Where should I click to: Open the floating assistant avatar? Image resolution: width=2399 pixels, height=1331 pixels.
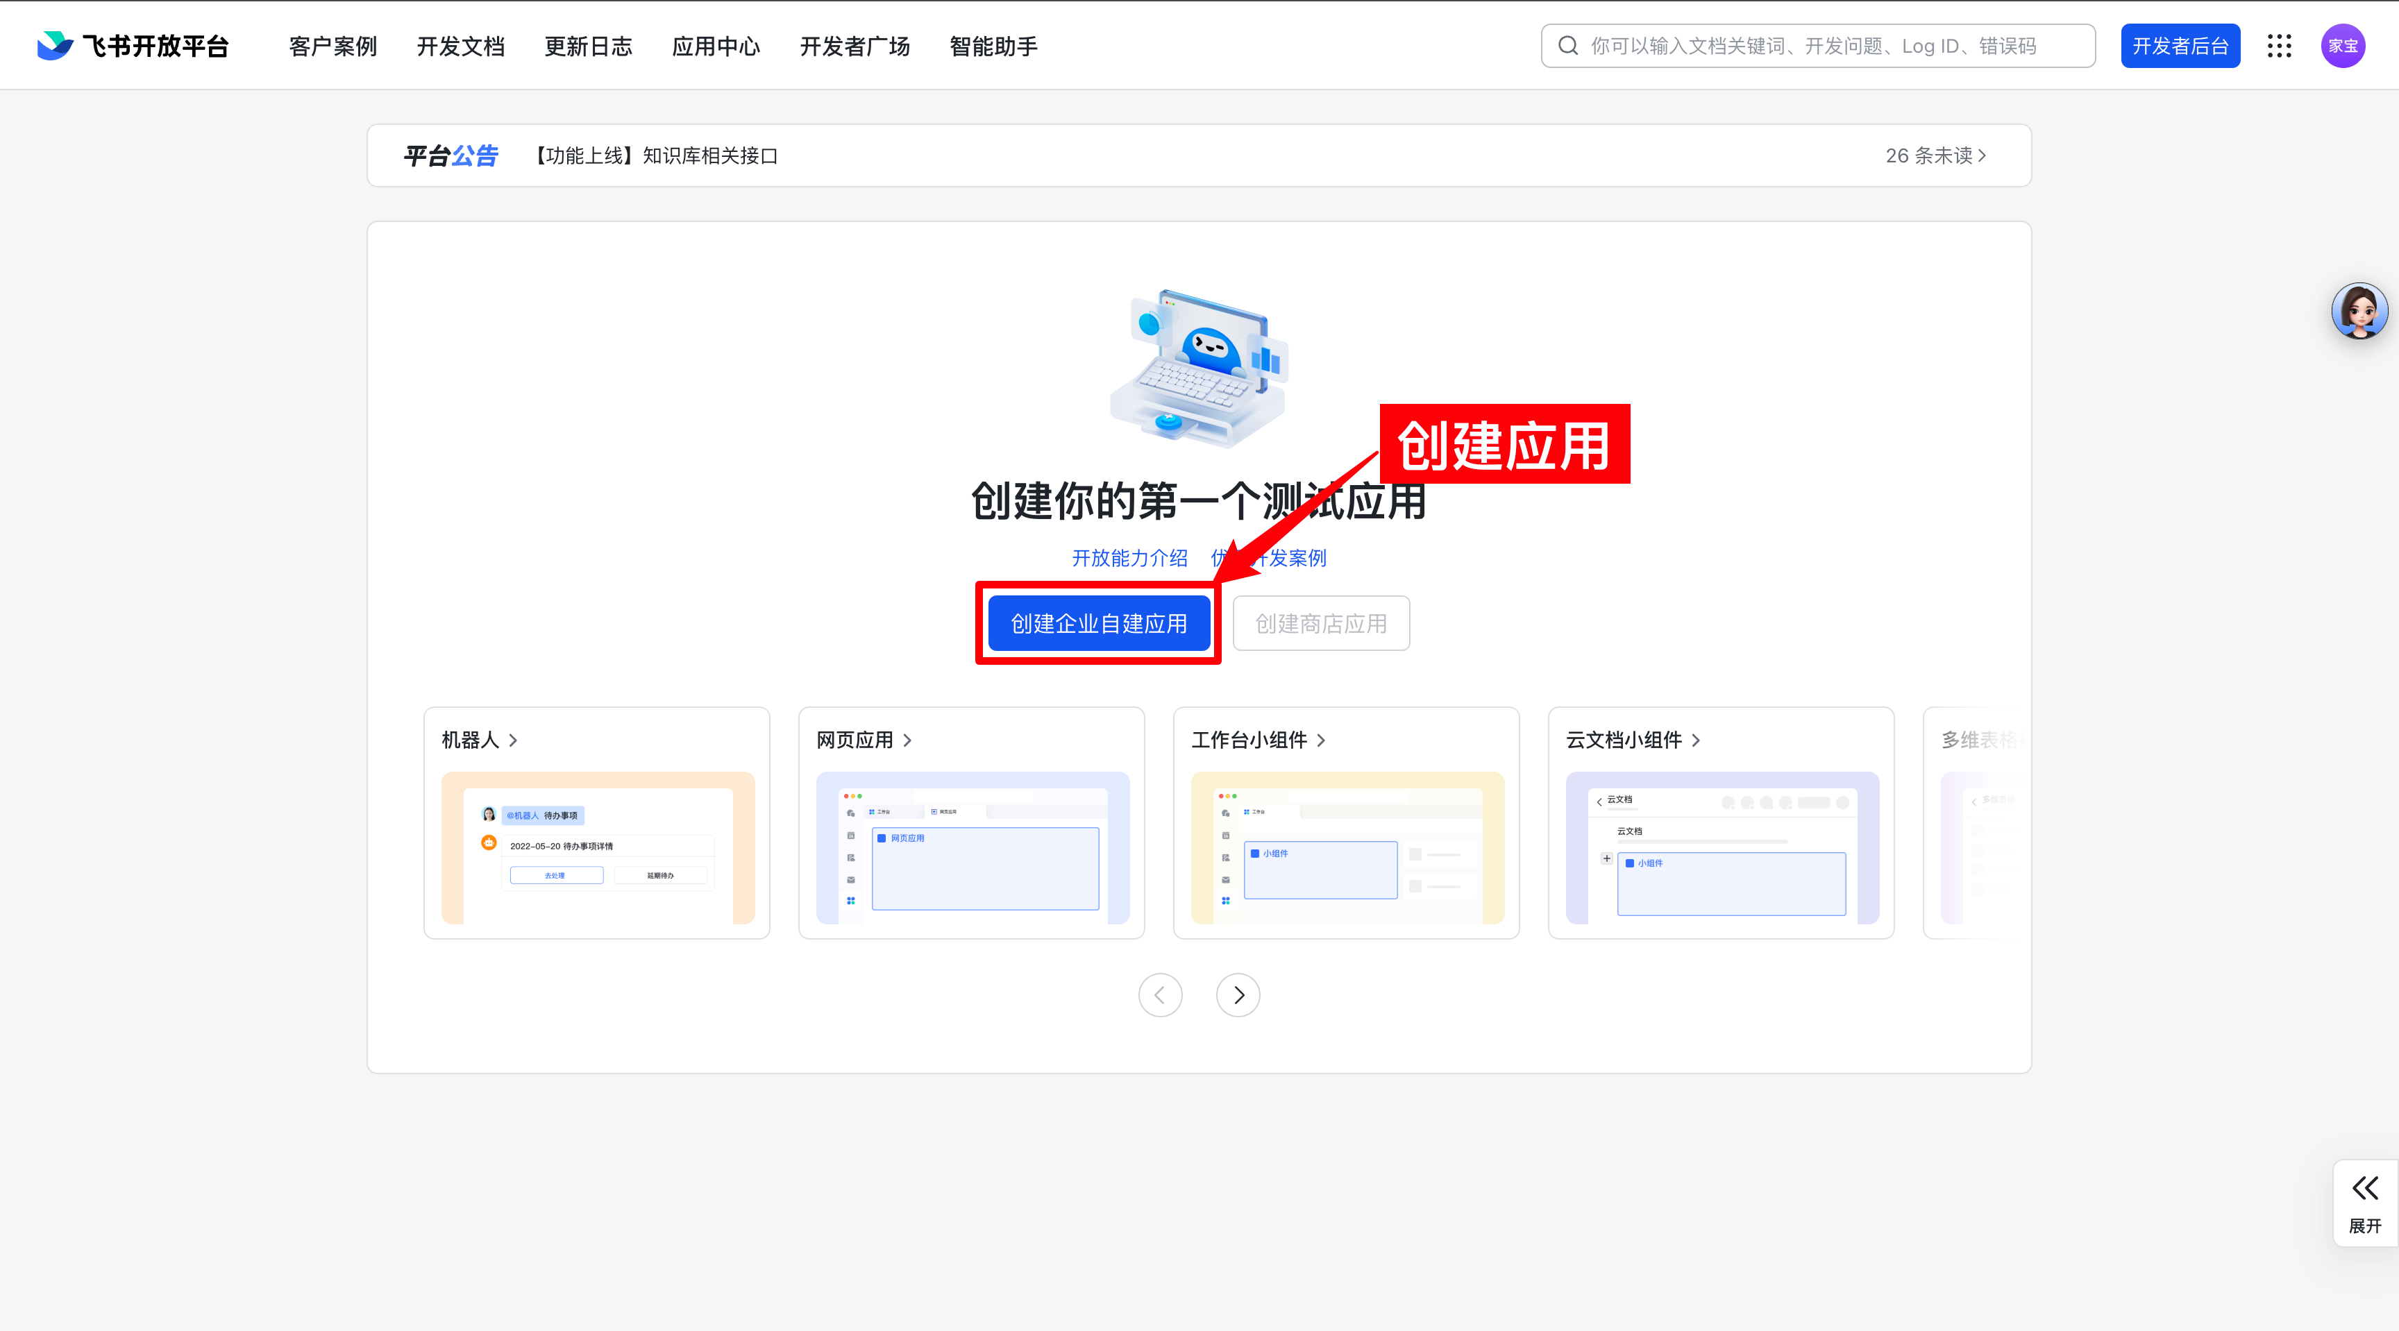(x=2359, y=311)
